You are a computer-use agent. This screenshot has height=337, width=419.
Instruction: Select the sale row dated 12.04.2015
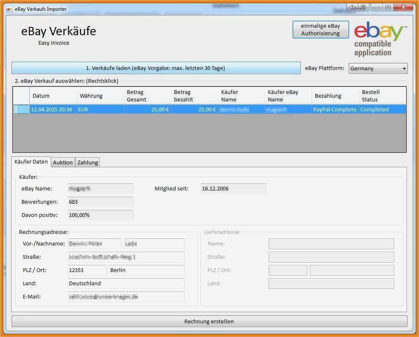(x=165, y=109)
